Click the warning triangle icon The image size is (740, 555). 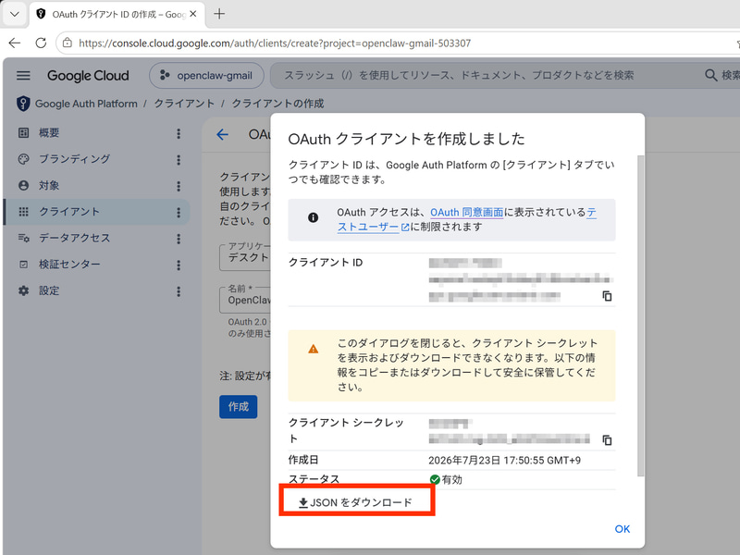point(313,350)
